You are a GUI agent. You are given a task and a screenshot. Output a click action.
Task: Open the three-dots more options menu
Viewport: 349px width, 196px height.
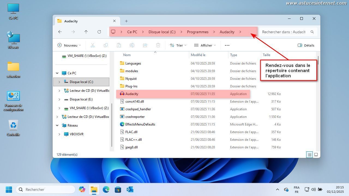[227, 45]
